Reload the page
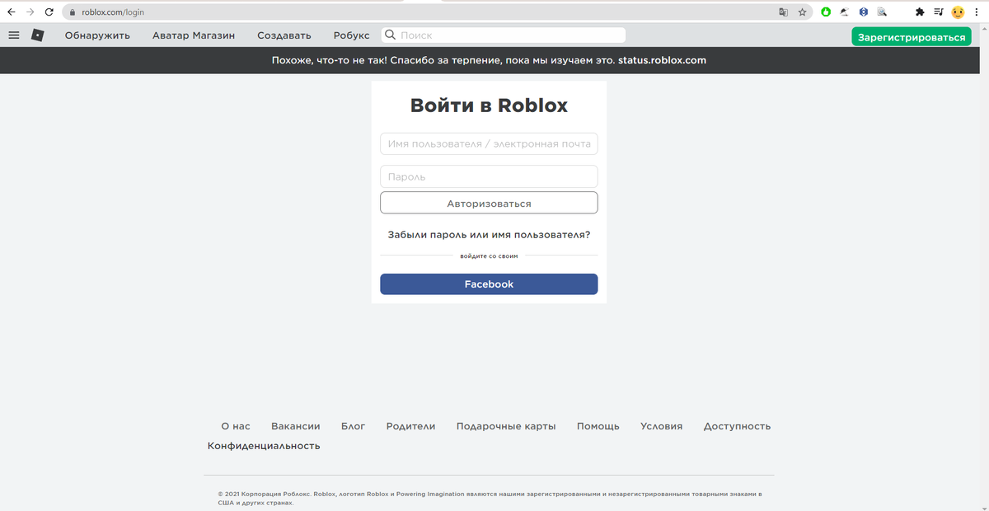The width and height of the screenshot is (989, 511). (x=50, y=12)
